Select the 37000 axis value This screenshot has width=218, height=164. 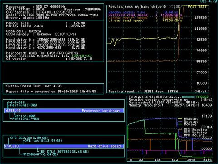(x=201, y=72)
